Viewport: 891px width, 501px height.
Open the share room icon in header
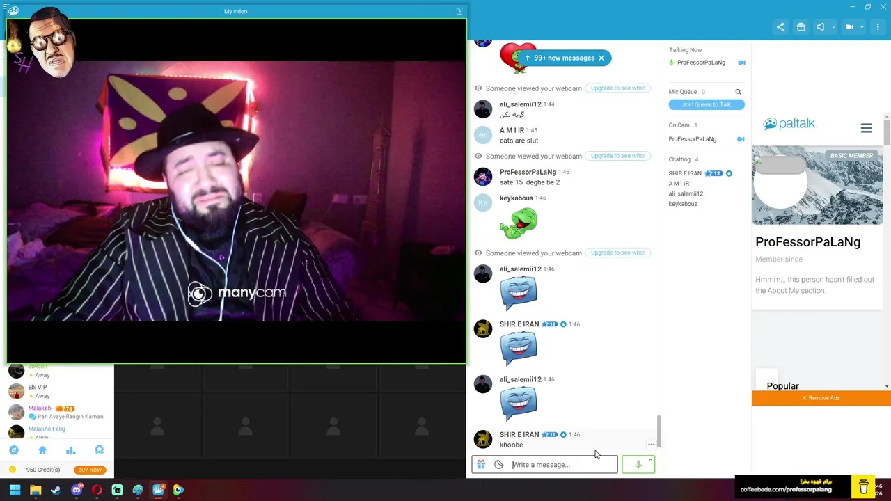pos(780,27)
